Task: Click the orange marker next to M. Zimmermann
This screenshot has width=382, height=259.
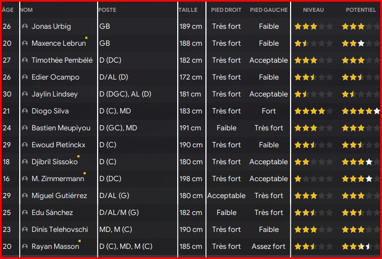Action: (85, 173)
